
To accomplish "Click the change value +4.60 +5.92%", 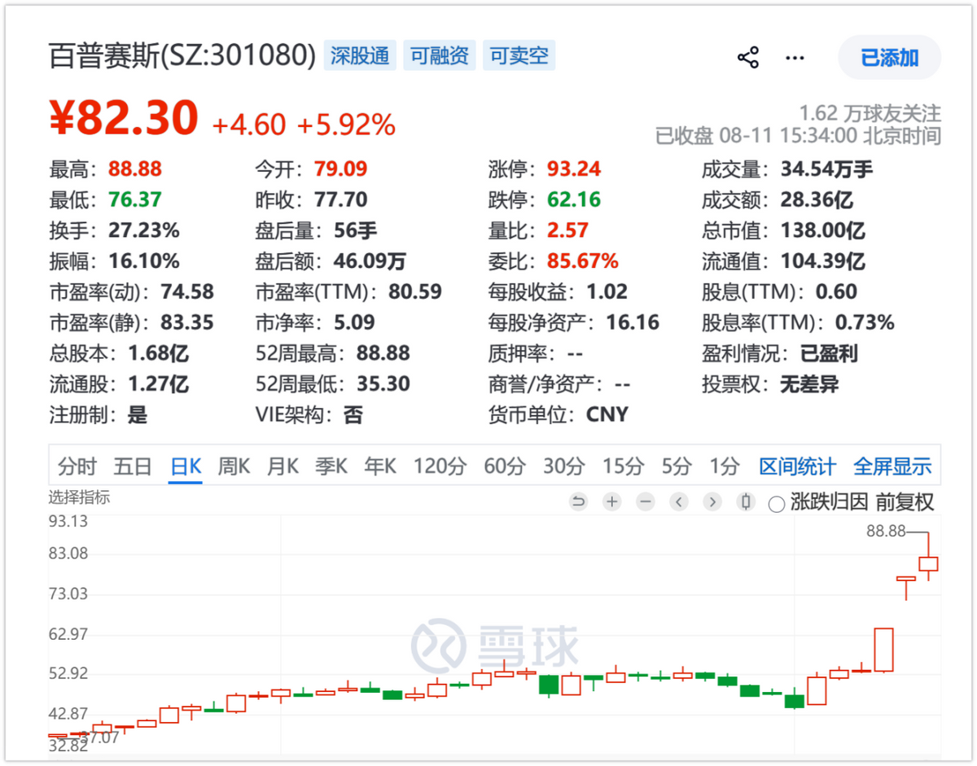I will (x=304, y=125).
